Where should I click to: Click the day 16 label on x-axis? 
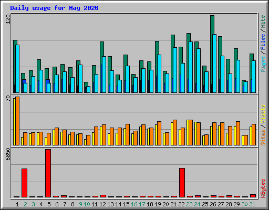coord(134,204)
